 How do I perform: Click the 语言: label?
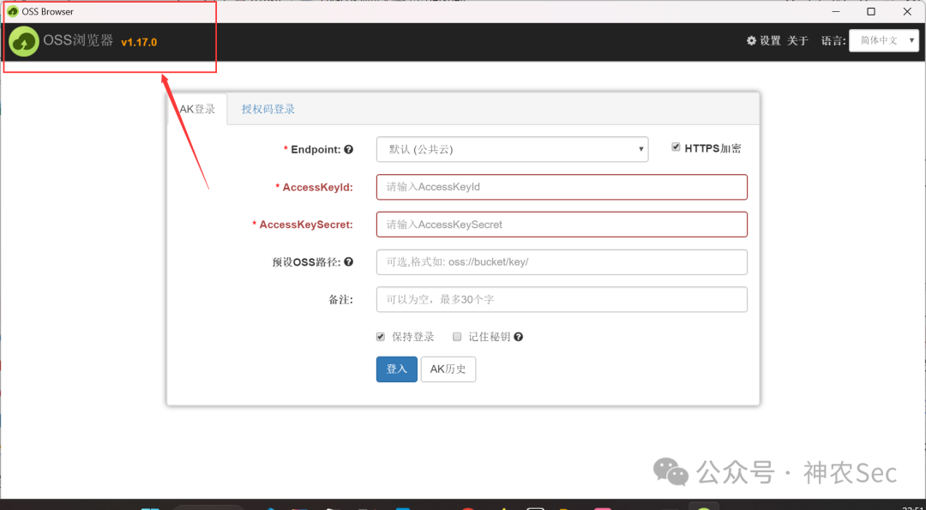(x=833, y=41)
